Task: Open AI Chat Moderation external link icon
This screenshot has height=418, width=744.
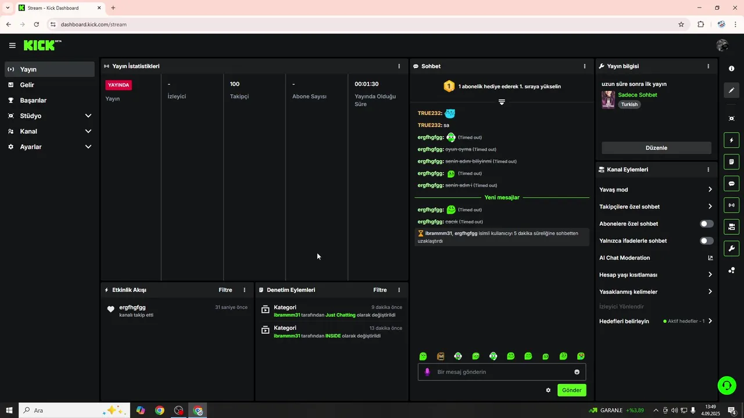Action: [710, 258]
